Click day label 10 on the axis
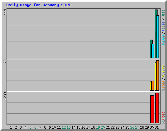This screenshot has width=167, height=131. click(54, 127)
